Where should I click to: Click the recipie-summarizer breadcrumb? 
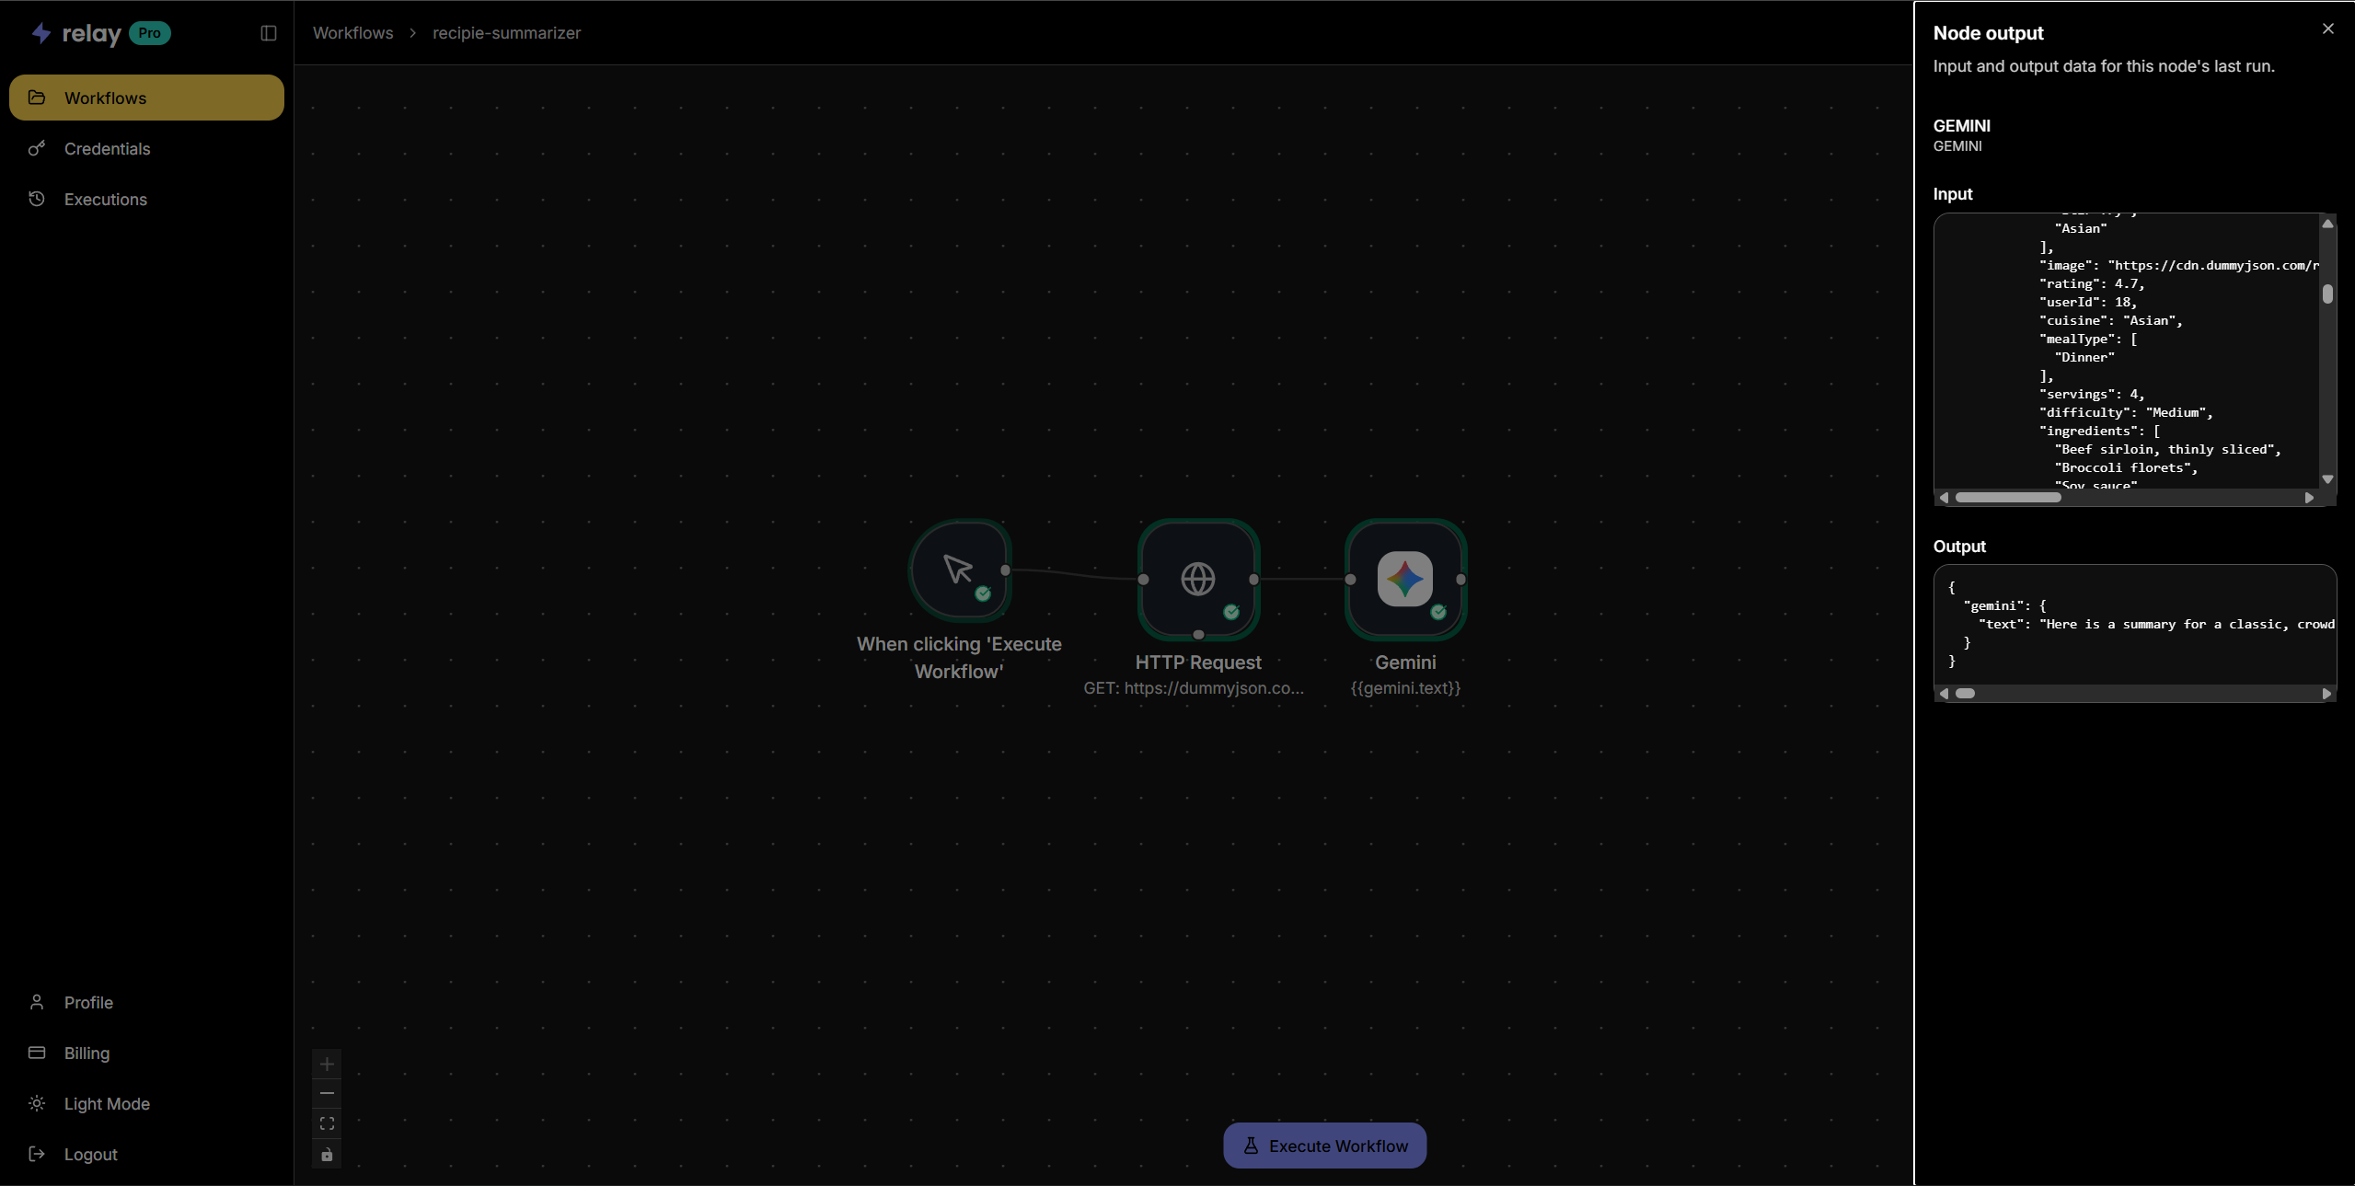click(506, 33)
